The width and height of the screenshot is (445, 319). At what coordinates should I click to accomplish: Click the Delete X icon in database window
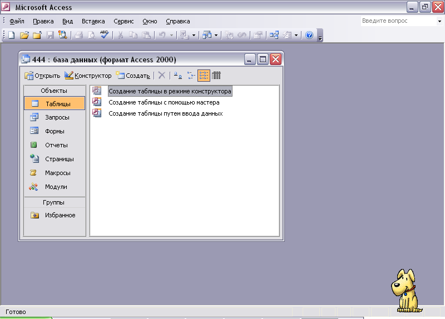162,76
